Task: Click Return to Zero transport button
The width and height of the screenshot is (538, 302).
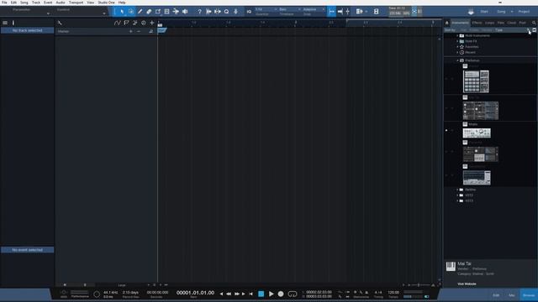Action: click(251, 294)
